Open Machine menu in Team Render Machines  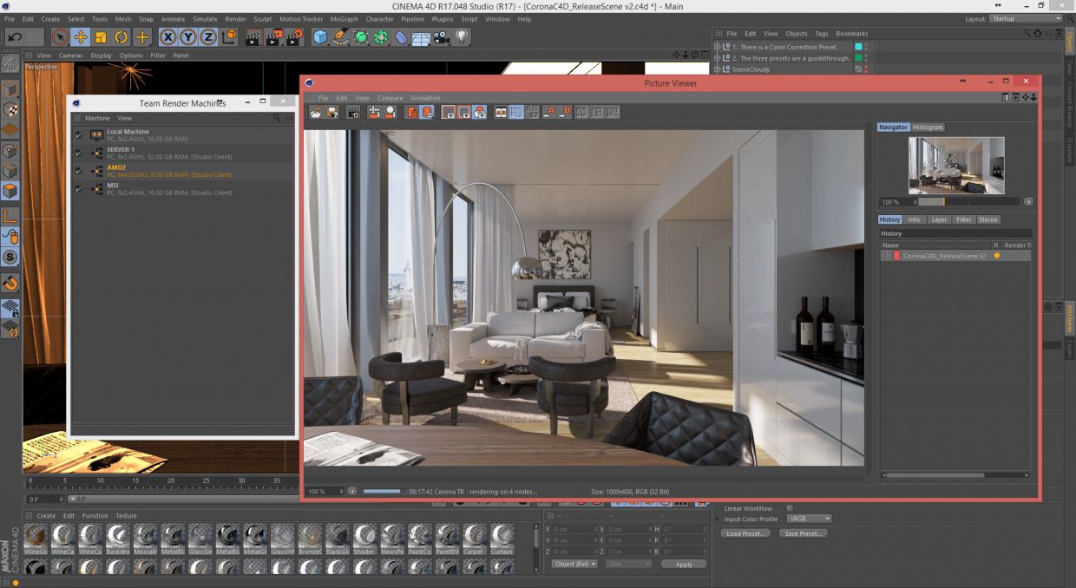[97, 118]
